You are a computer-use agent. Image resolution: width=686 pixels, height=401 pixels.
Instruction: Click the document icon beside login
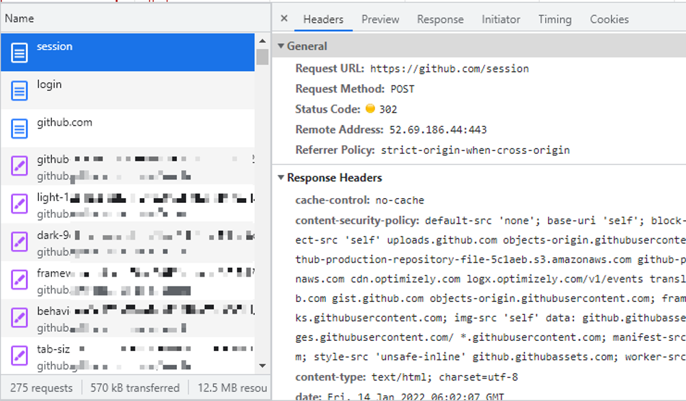pyautogui.click(x=19, y=91)
